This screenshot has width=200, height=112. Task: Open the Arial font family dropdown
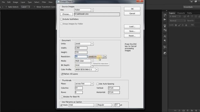[x=95, y=105]
